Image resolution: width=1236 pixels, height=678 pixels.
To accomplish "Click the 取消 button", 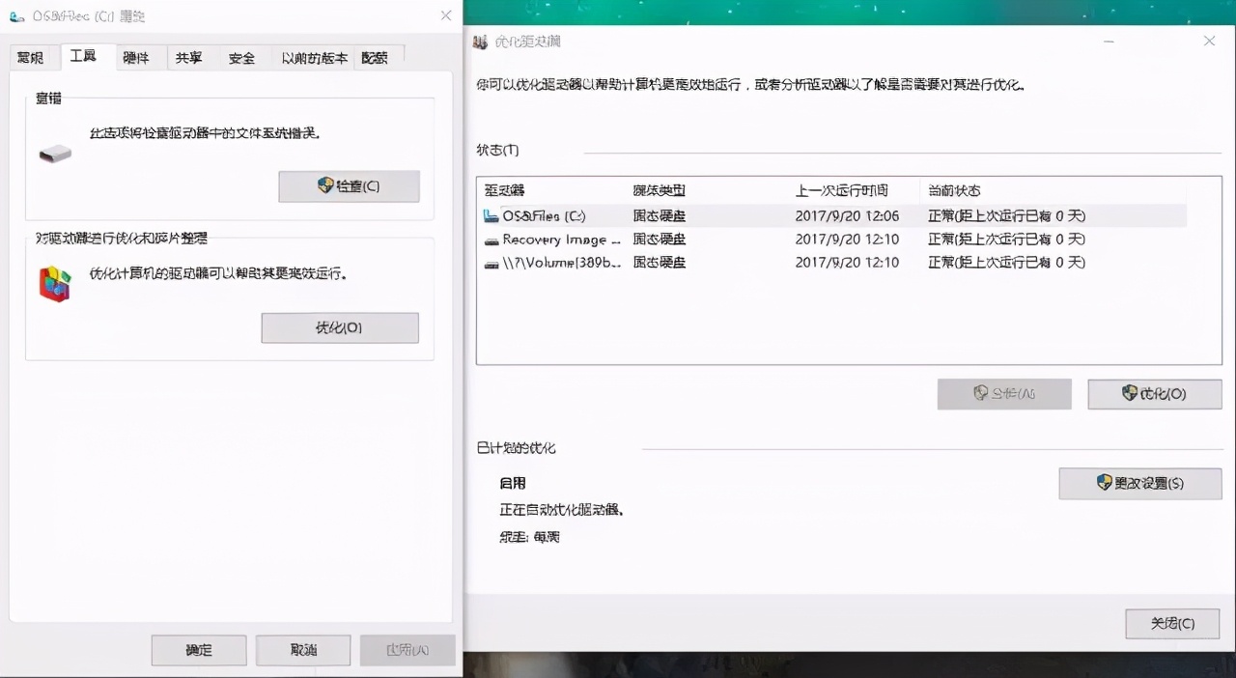I will (302, 650).
